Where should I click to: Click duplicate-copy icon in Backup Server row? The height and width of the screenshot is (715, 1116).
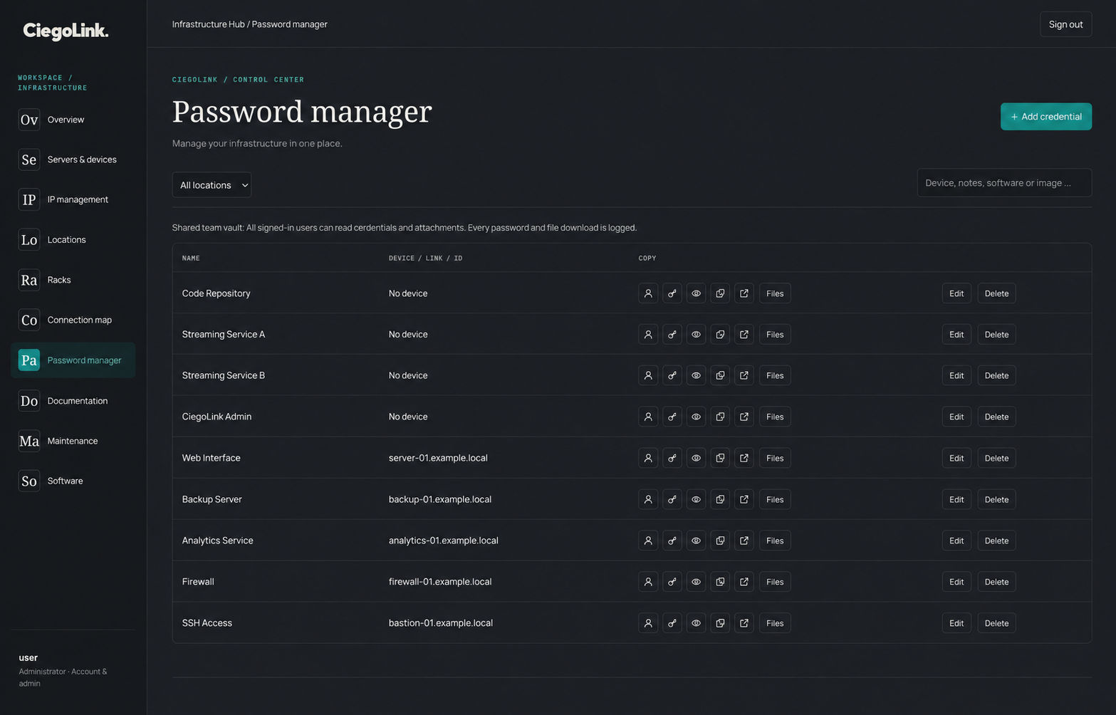point(720,499)
